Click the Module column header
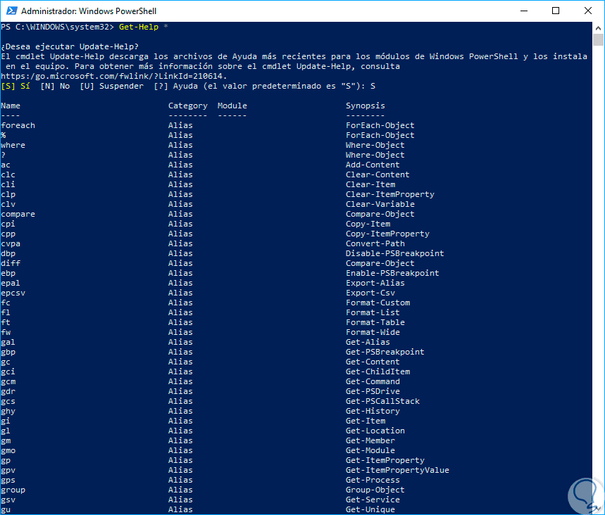The height and width of the screenshot is (515, 605). (232, 106)
